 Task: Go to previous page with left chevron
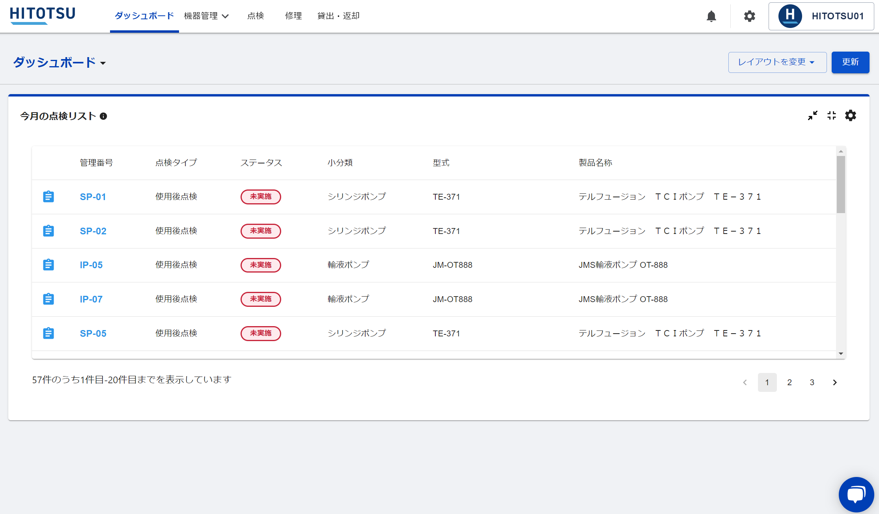pyautogui.click(x=745, y=382)
